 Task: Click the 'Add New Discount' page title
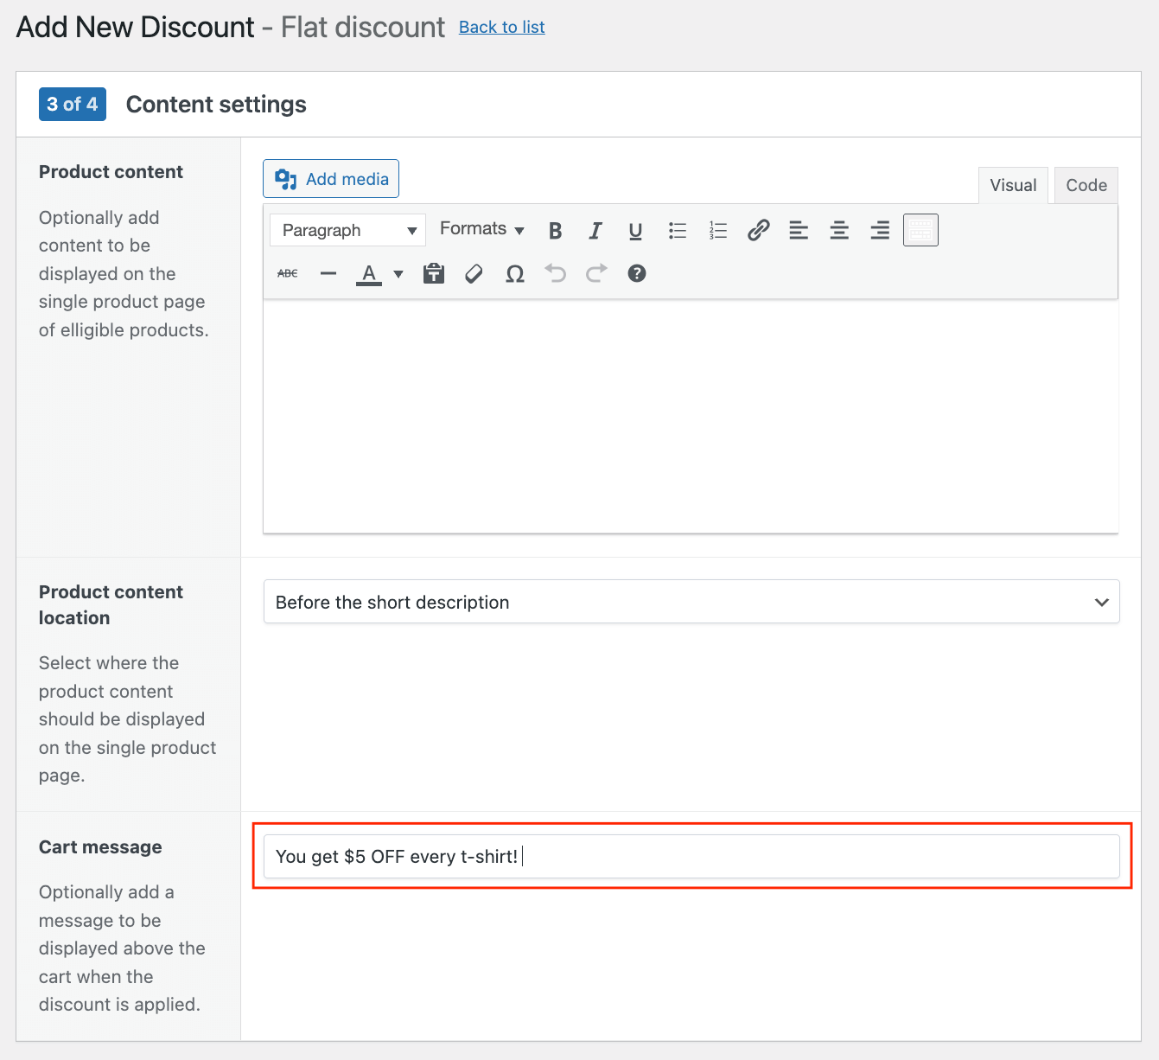tap(136, 27)
